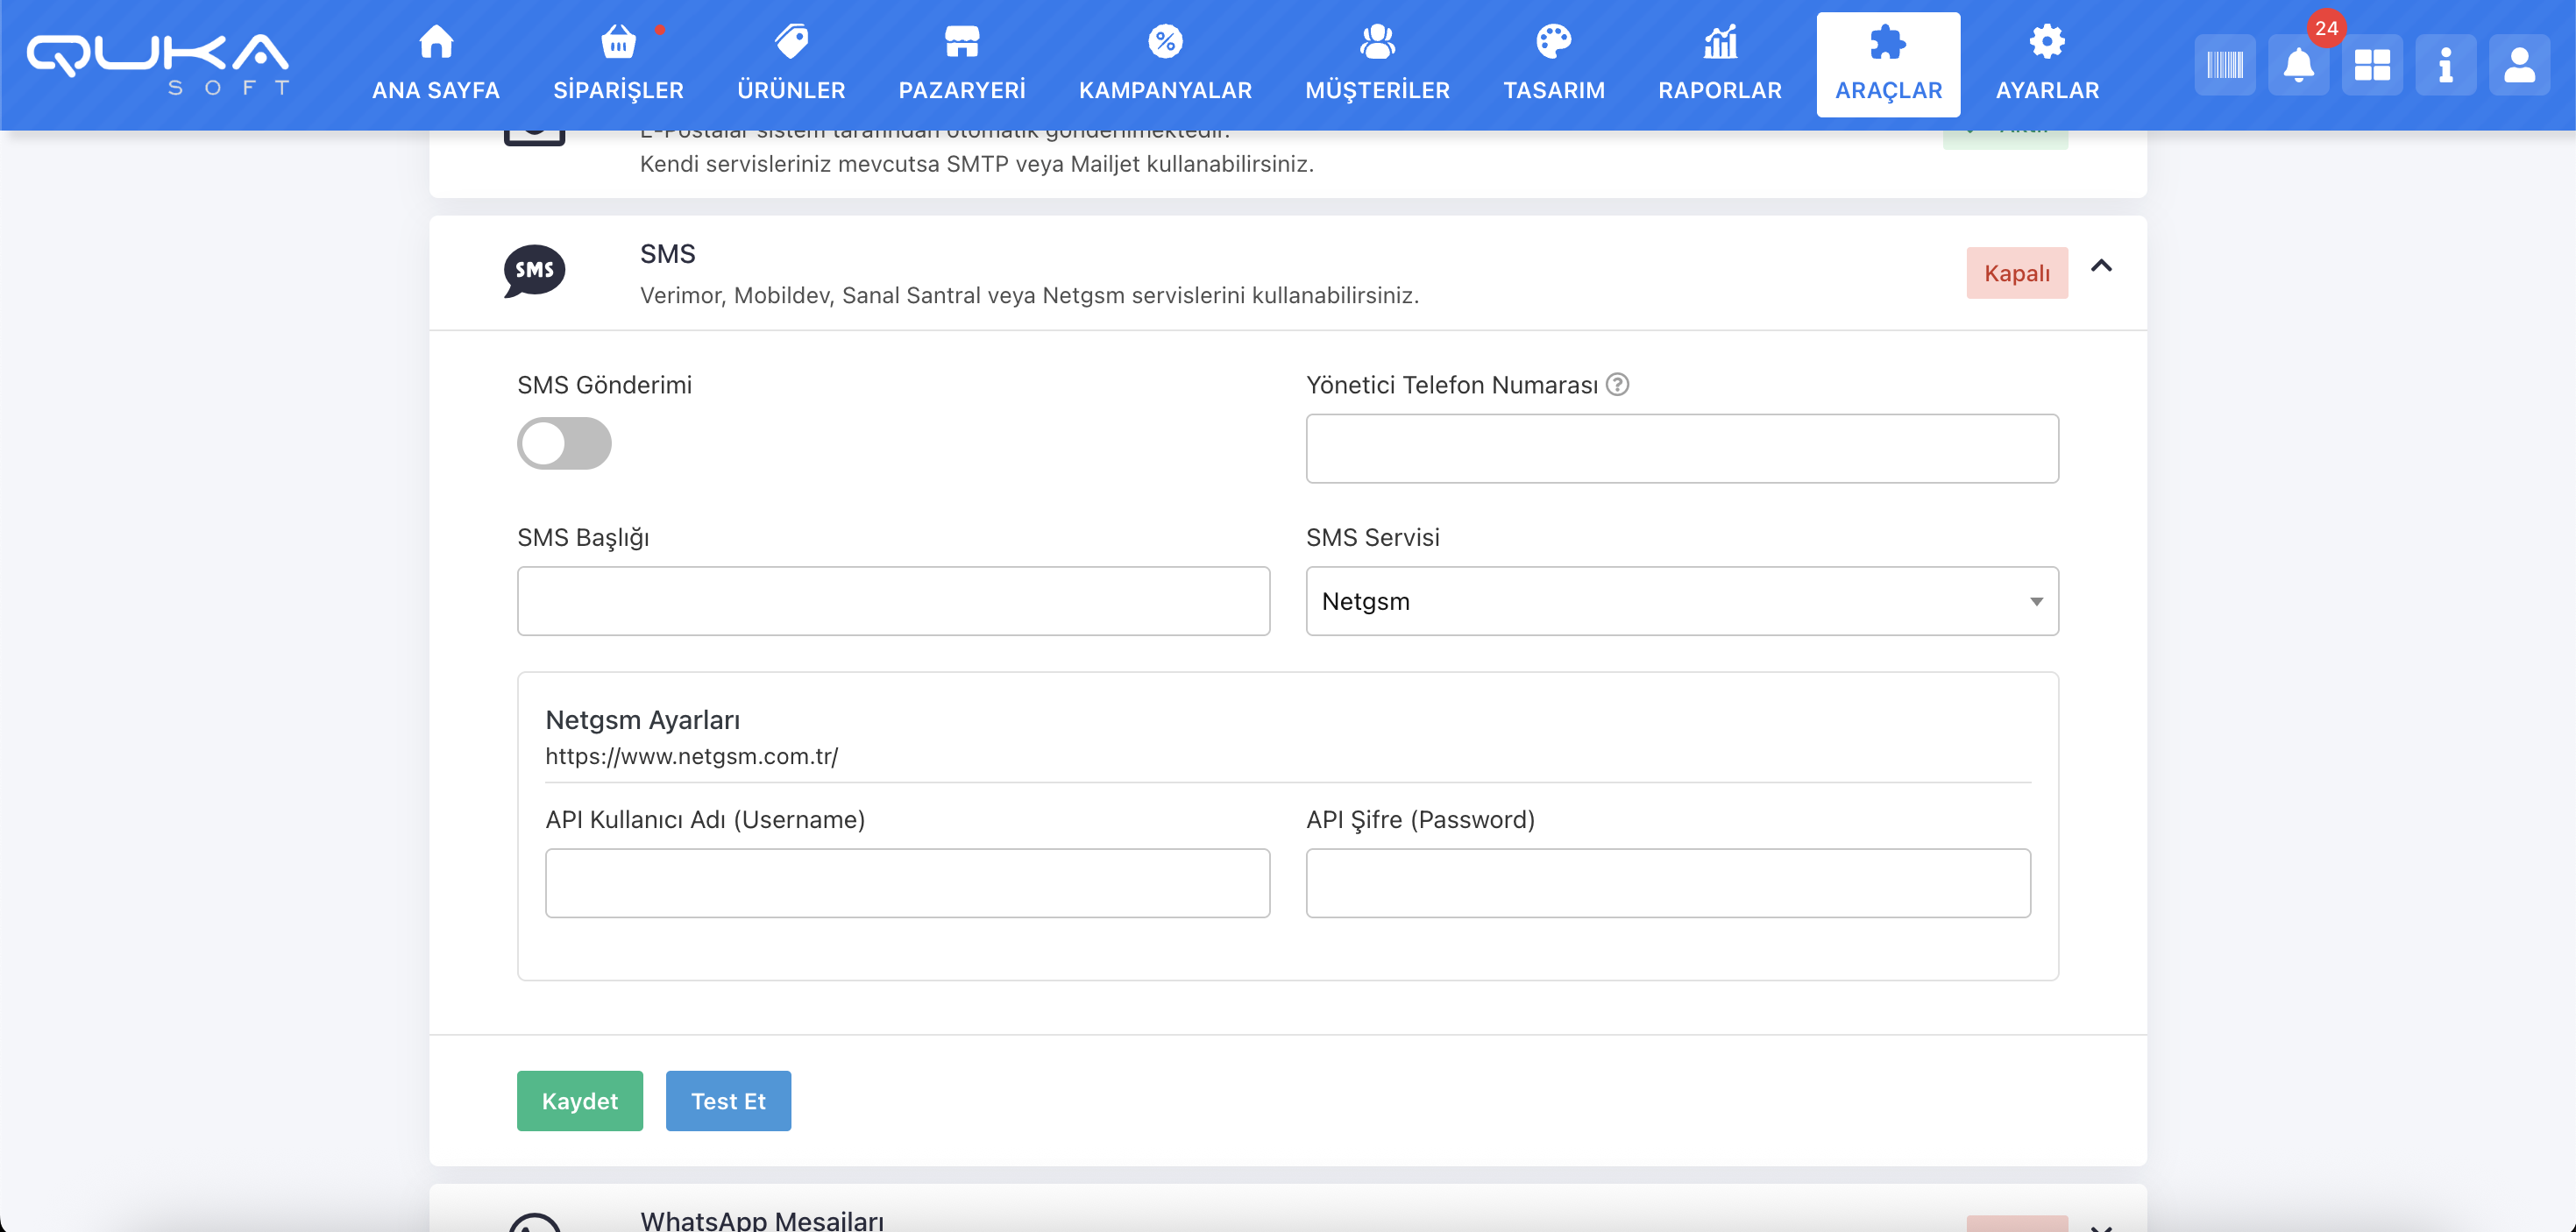The height and width of the screenshot is (1232, 2576).
Task: Open the barcode scanner icon
Action: coord(2225,66)
